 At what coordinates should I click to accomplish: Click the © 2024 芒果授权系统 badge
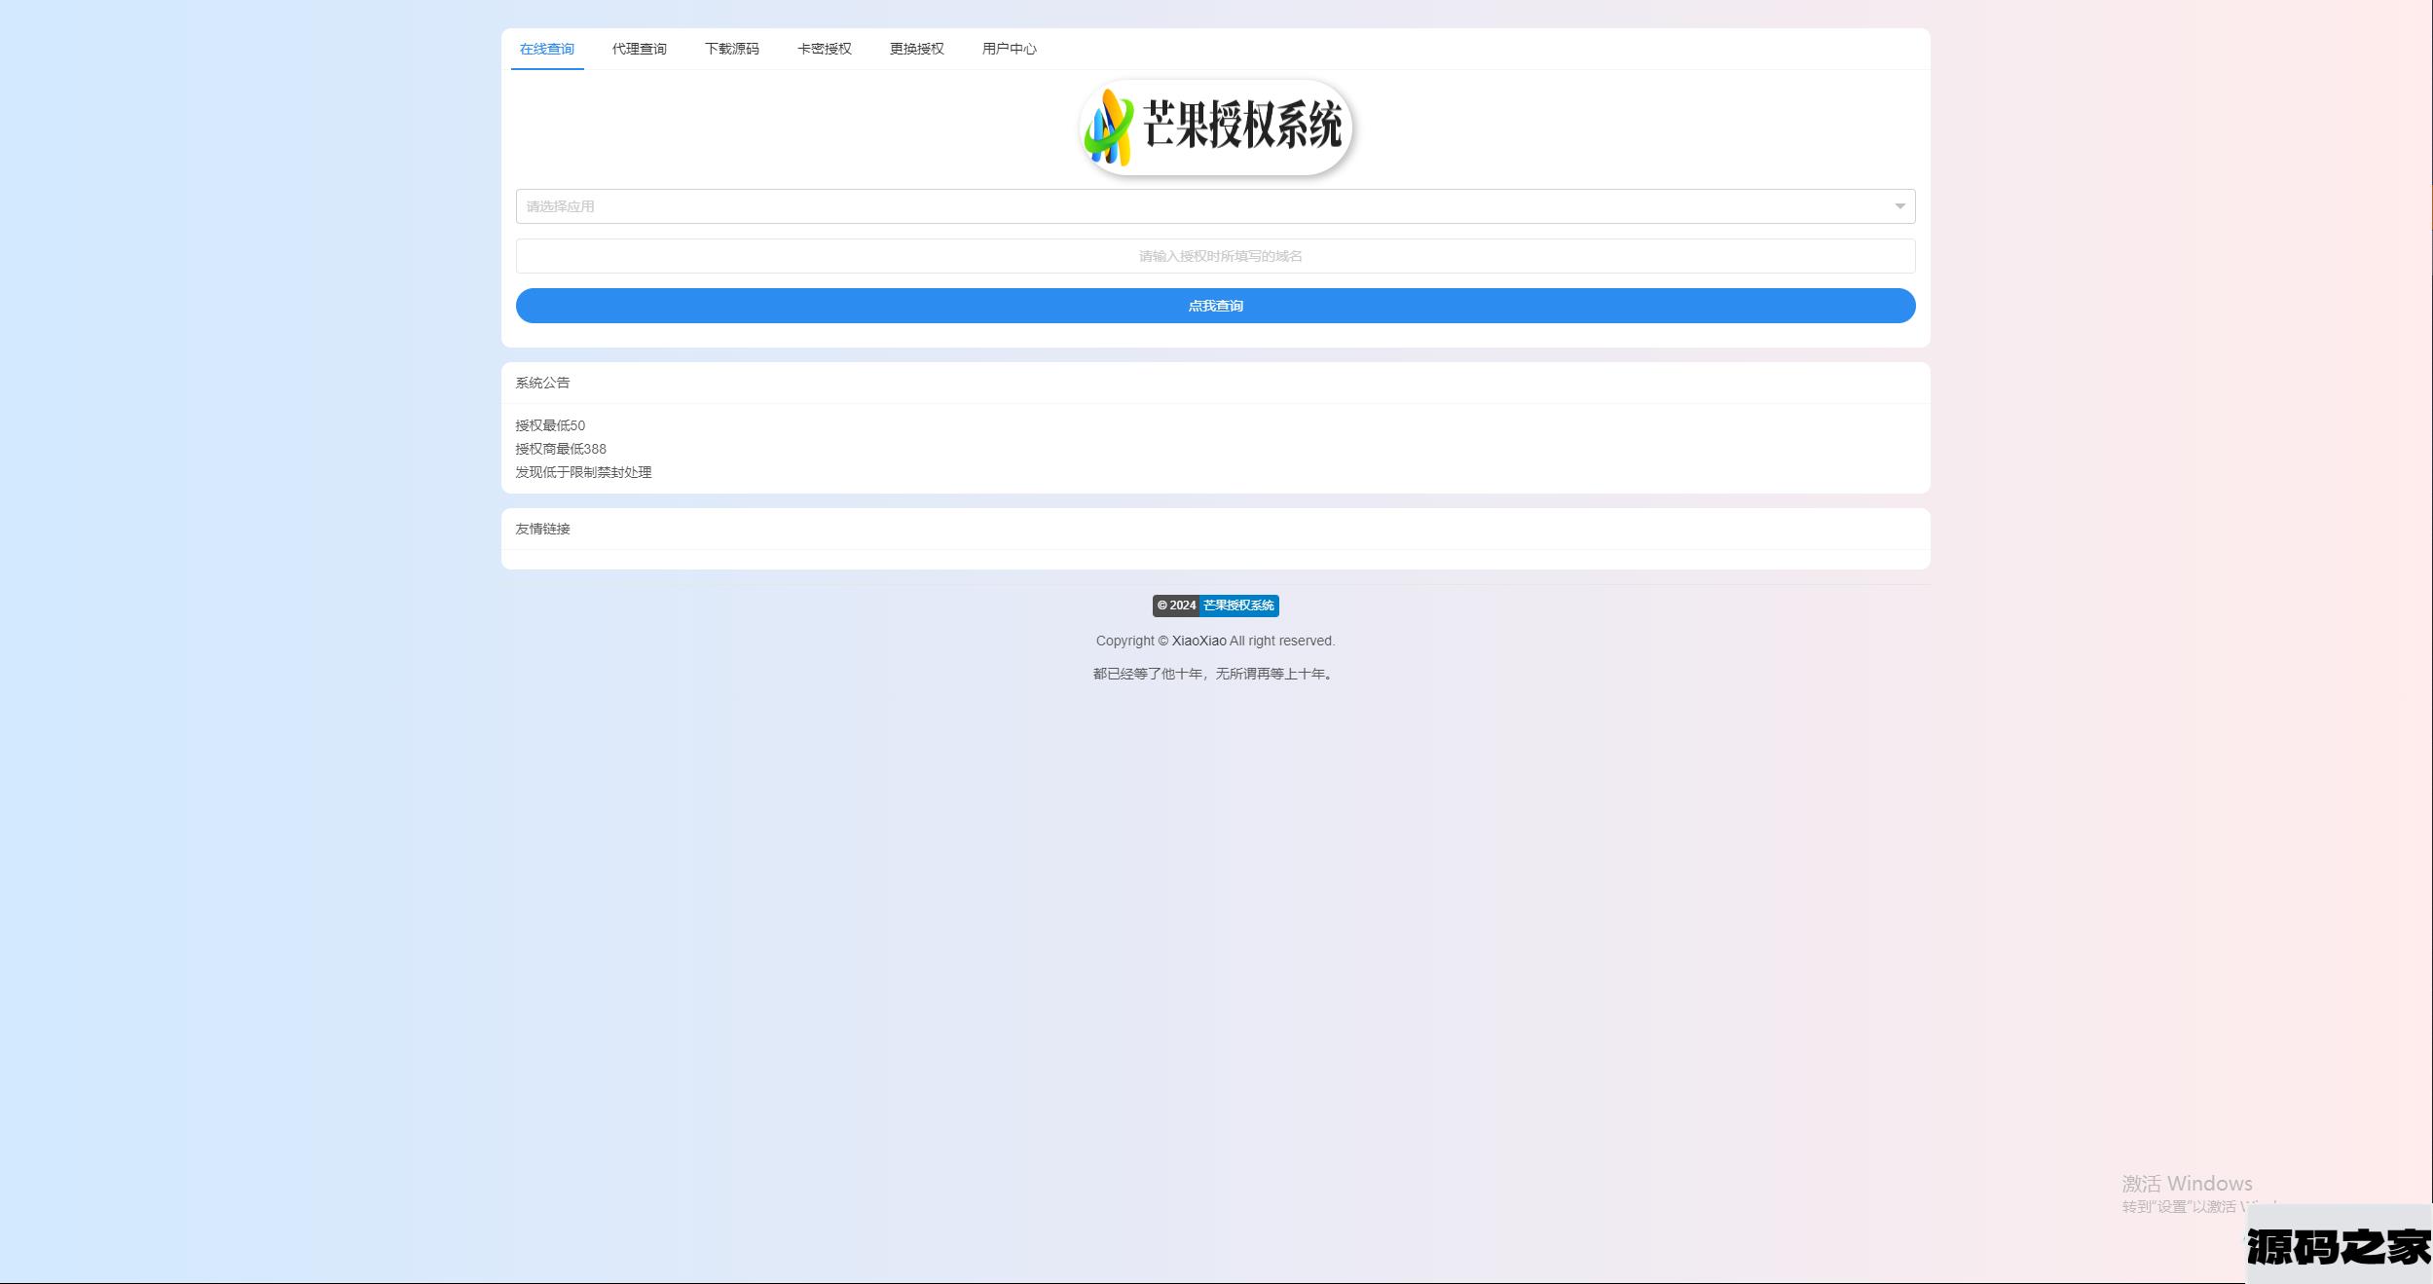(x=1216, y=605)
